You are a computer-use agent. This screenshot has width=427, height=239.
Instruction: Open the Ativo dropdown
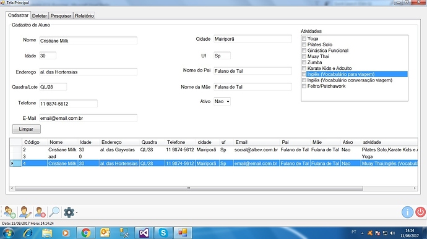(222, 101)
